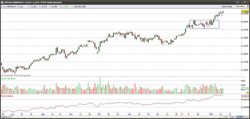
Task: Click the horizontal scrollbar thumb
Action: 222,117
